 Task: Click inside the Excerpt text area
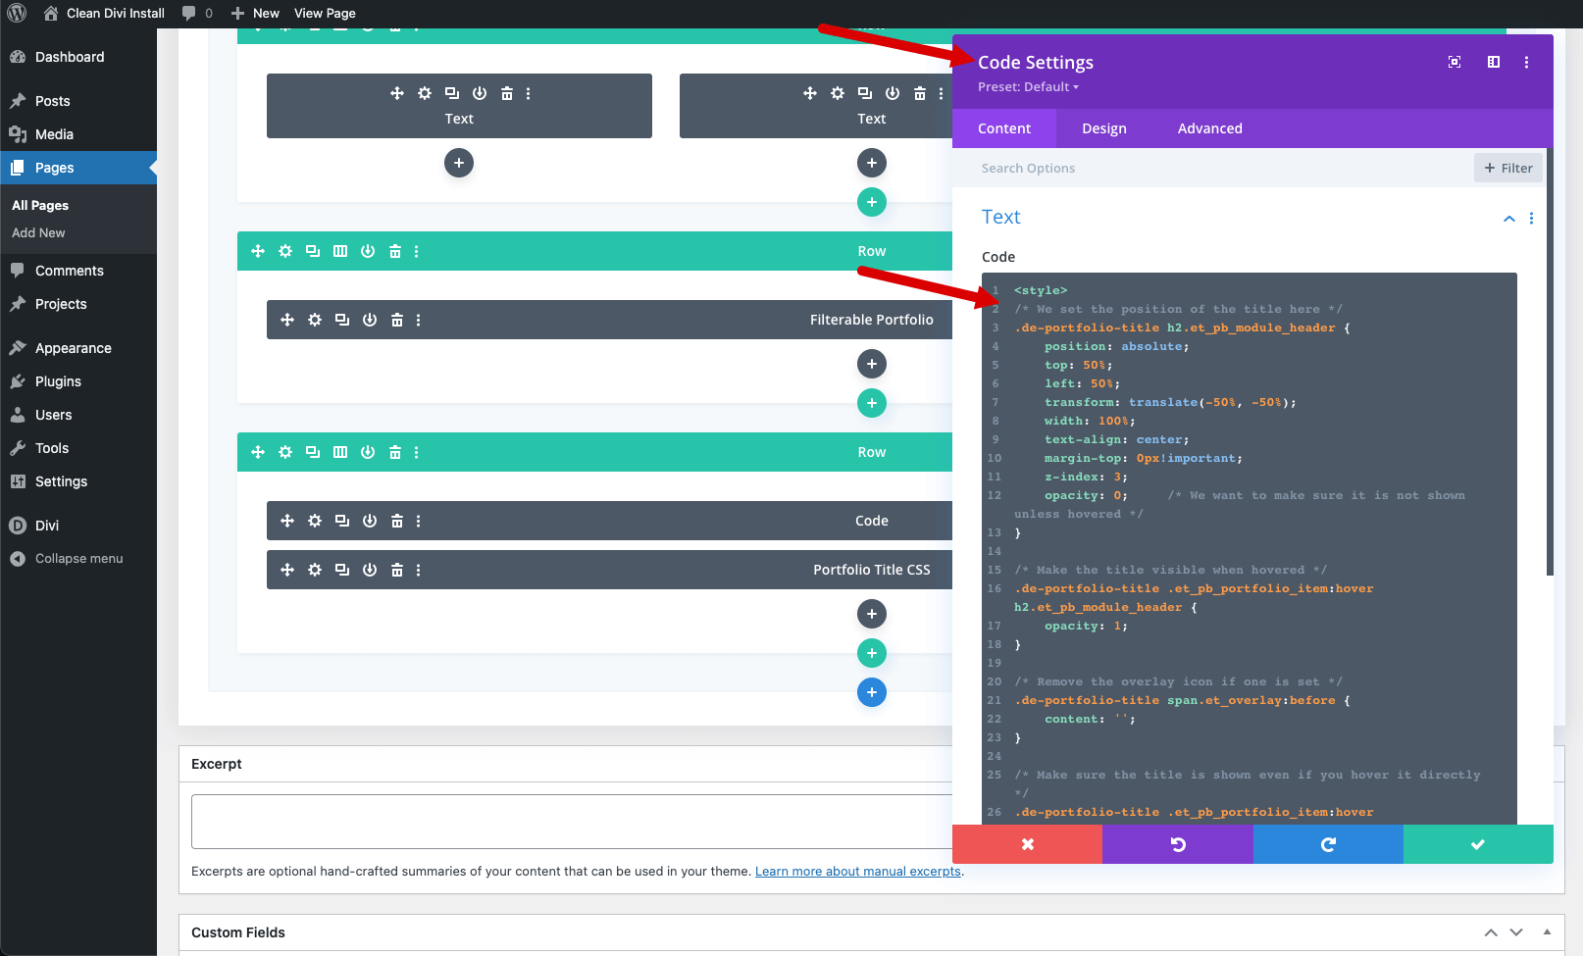(572, 821)
